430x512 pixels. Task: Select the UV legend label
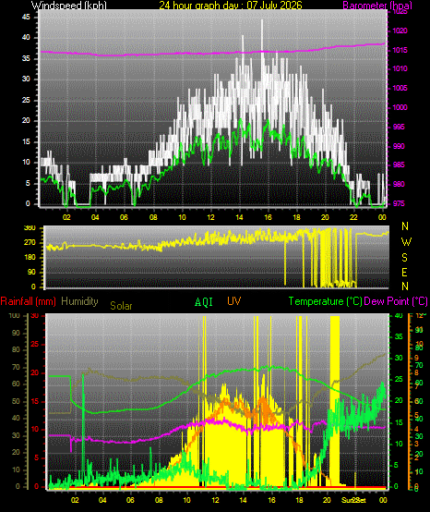234,301
